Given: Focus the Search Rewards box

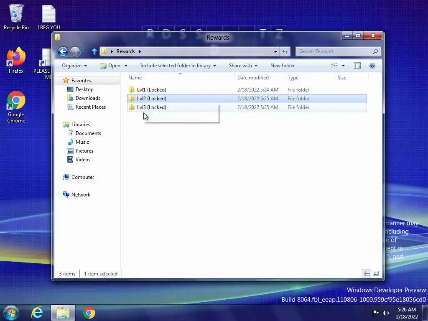Looking at the screenshot, I should point(338,51).
